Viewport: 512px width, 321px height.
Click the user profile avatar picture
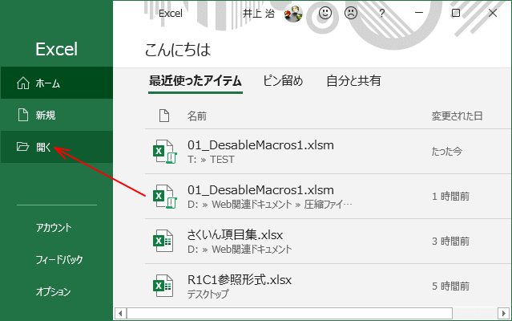point(293,14)
